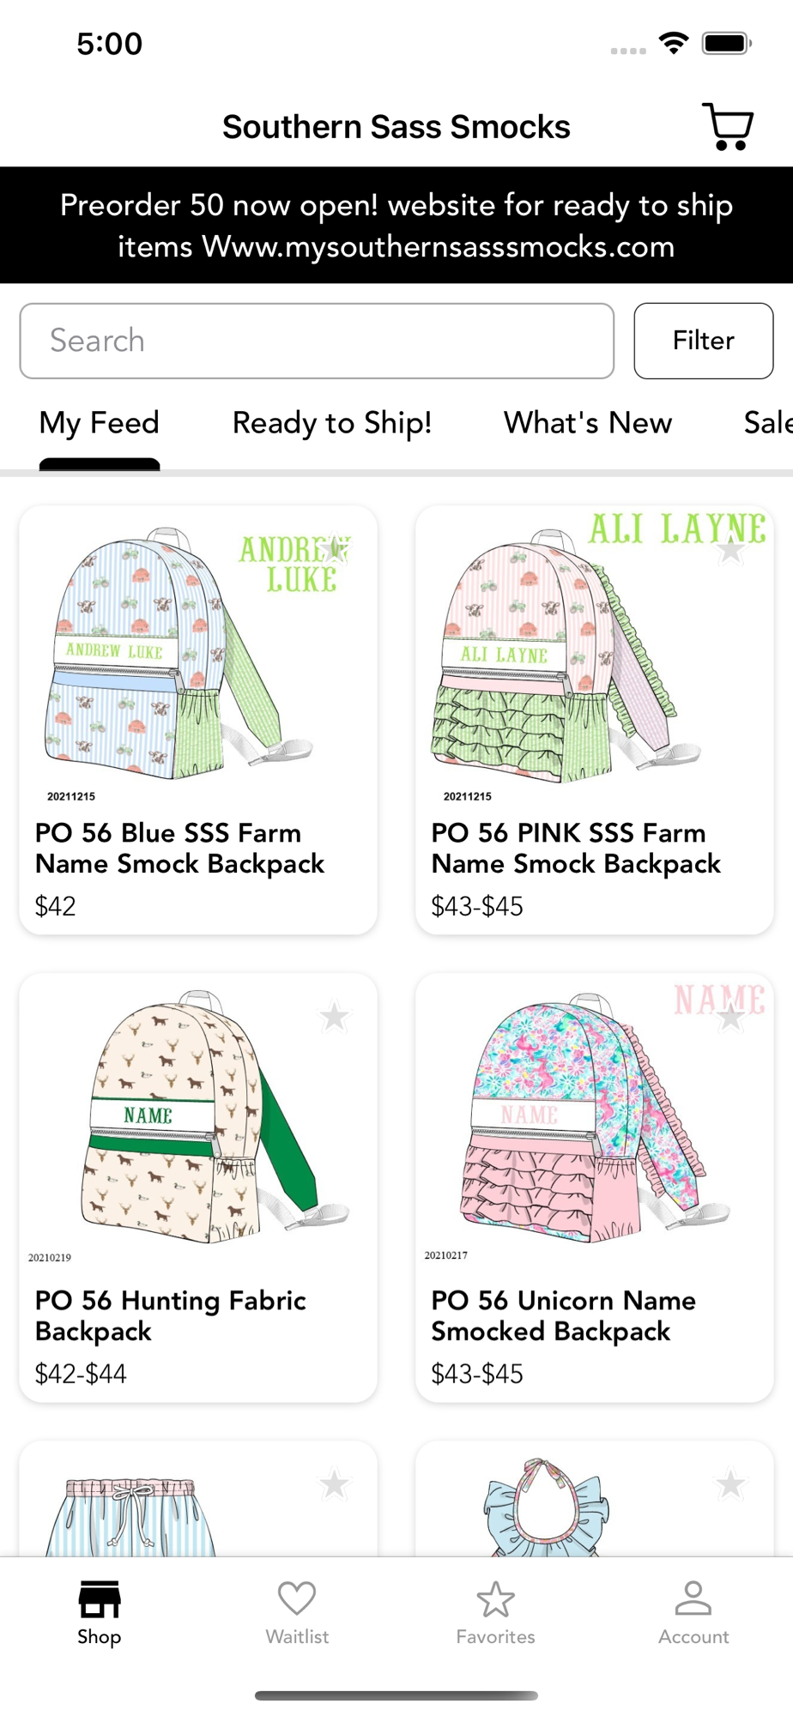
Task: Open the Waitlist heart tab
Action: pos(297,1612)
